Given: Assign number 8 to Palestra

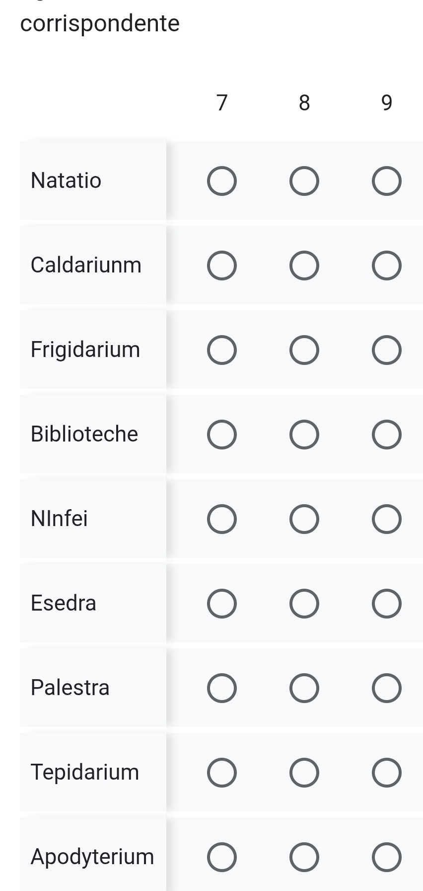Looking at the screenshot, I should 304,688.
